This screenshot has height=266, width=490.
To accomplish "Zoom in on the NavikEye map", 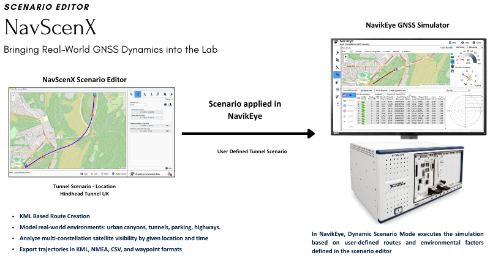I will tap(345, 56).
